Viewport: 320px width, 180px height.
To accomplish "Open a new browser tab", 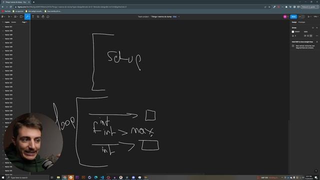I will click(33, 2).
